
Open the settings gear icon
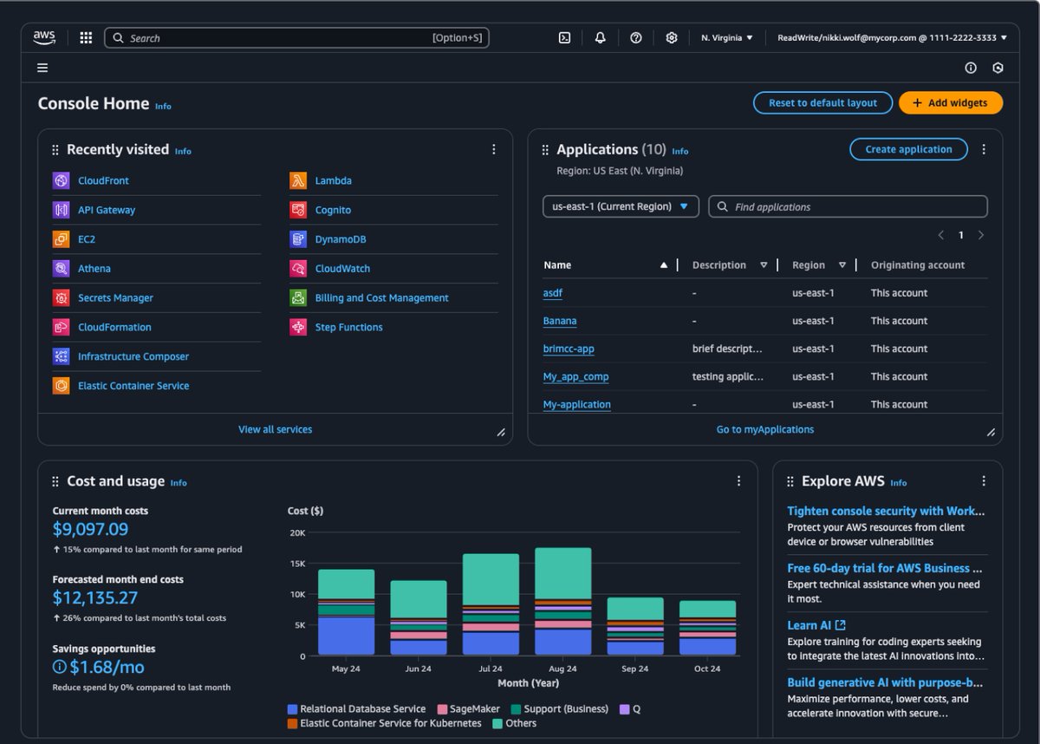click(672, 37)
